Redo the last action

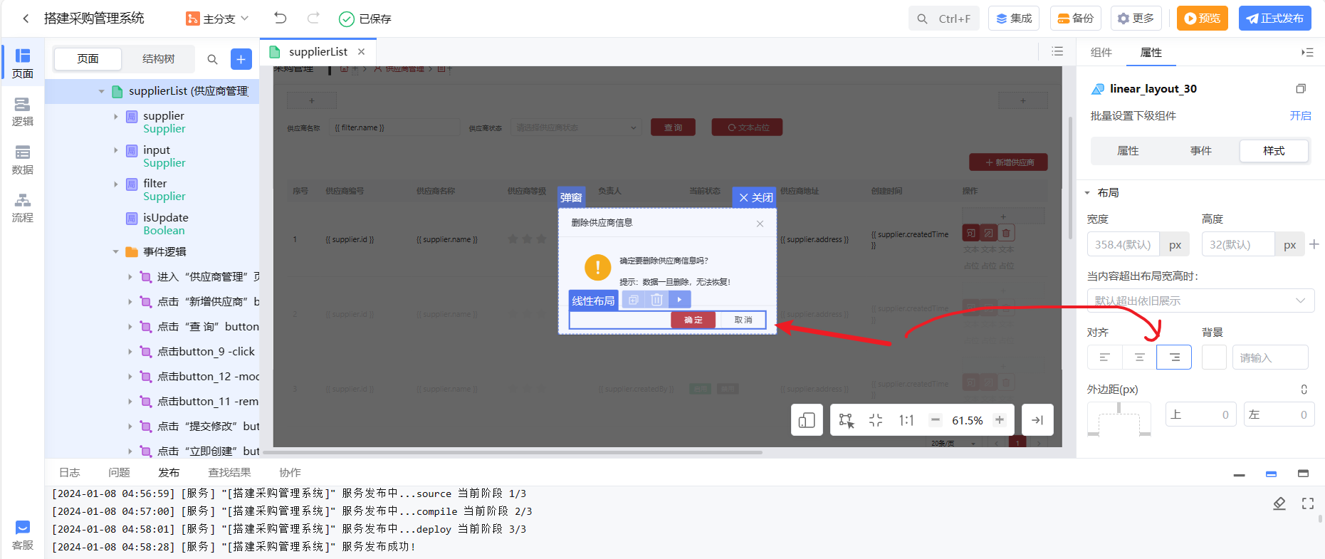(x=313, y=18)
